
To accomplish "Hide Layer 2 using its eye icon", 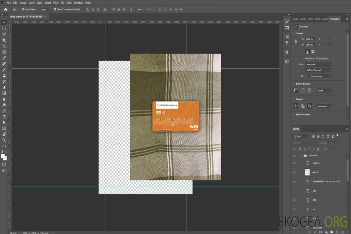I will click(x=294, y=163).
